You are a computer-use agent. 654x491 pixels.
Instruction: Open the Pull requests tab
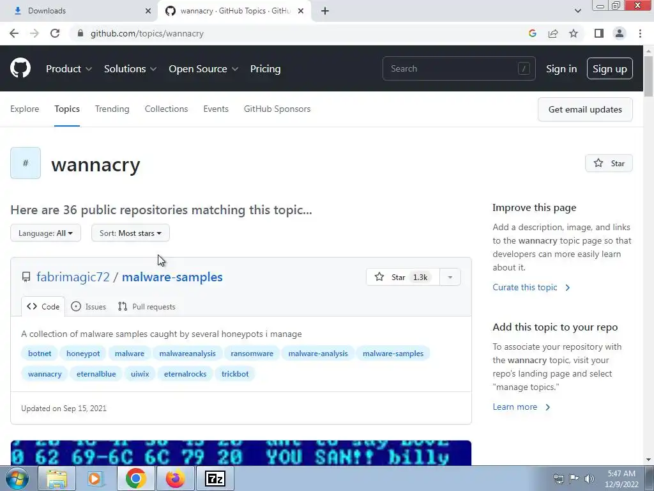146,306
